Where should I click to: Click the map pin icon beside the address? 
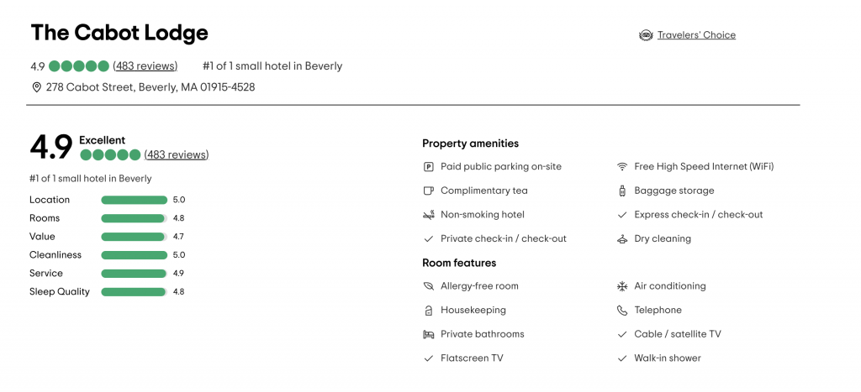[36, 87]
